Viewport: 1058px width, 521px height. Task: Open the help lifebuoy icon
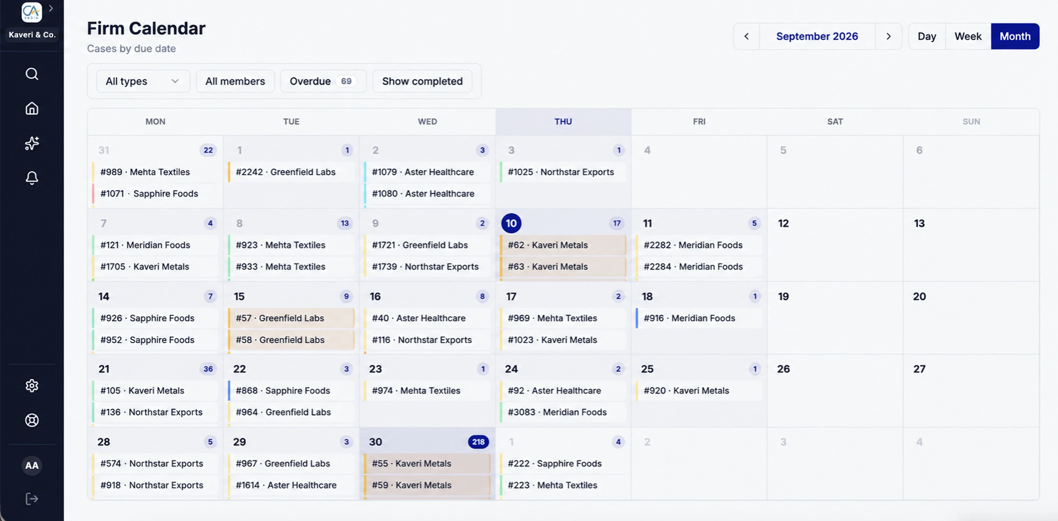(x=32, y=420)
